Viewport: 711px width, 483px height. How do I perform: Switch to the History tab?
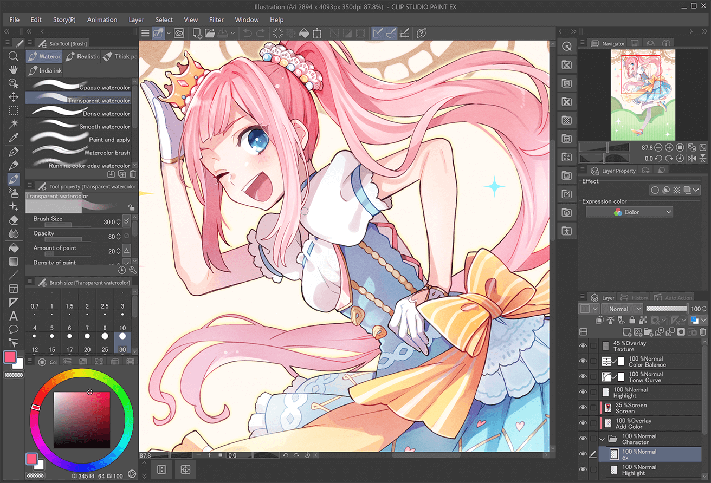639,297
